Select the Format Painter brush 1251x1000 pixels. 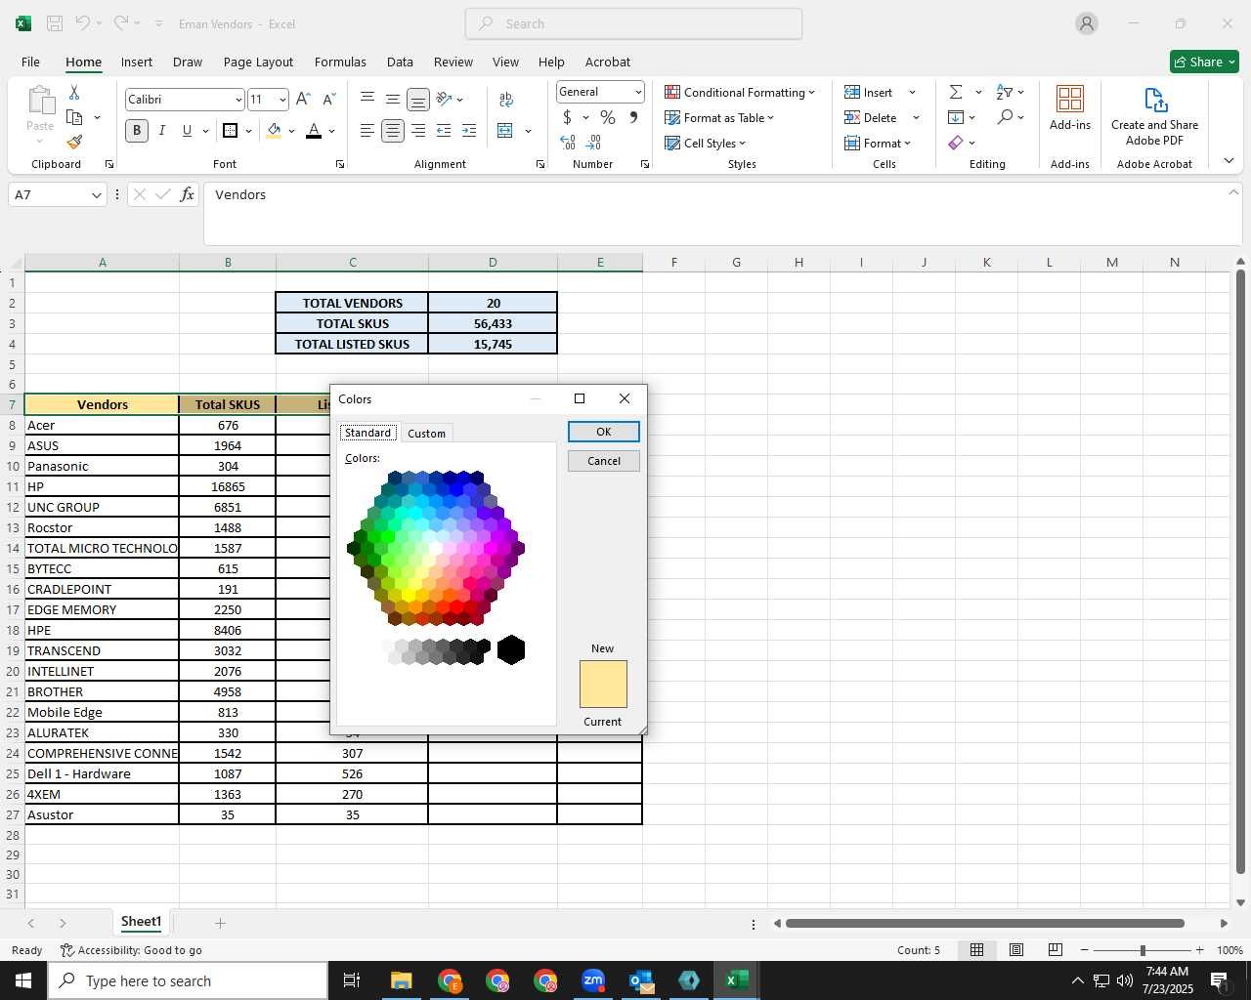click(x=74, y=143)
